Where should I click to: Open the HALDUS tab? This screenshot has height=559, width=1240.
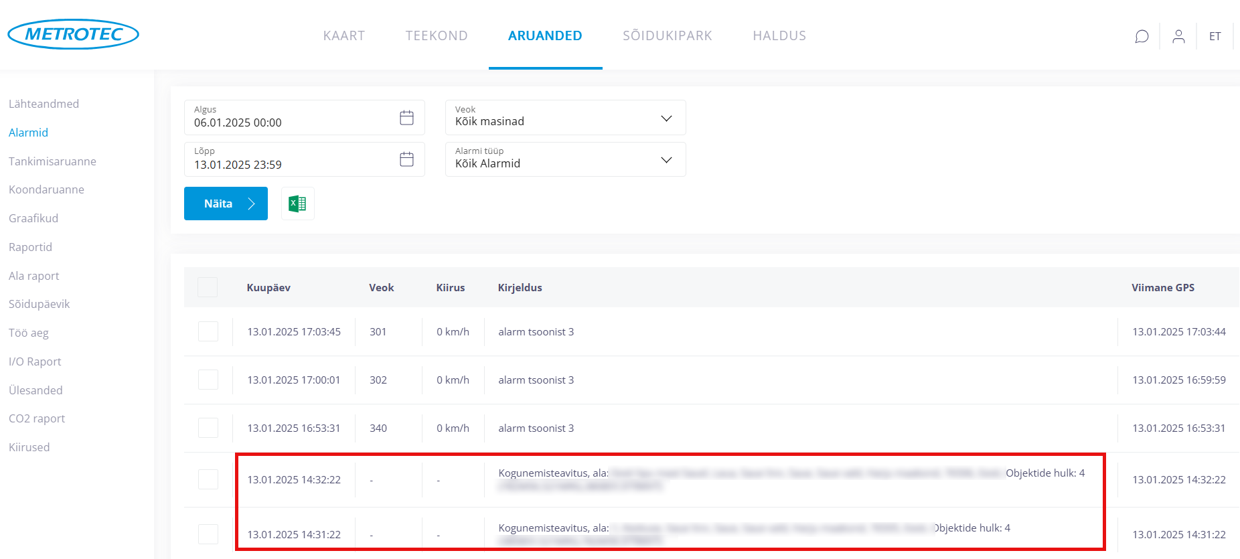(779, 35)
